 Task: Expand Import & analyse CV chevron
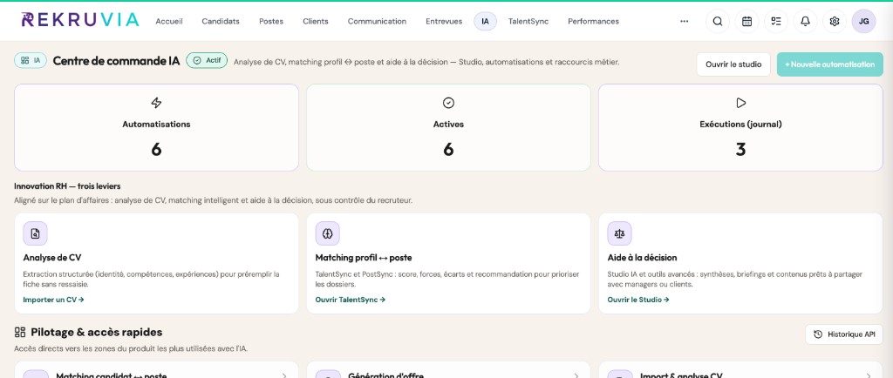click(869, 375)
